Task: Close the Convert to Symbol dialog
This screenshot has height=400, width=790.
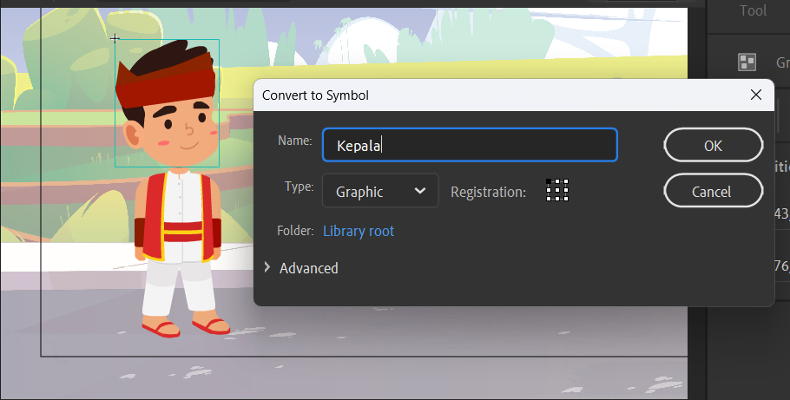Action: pyautogui.click(x=756, y=95)
